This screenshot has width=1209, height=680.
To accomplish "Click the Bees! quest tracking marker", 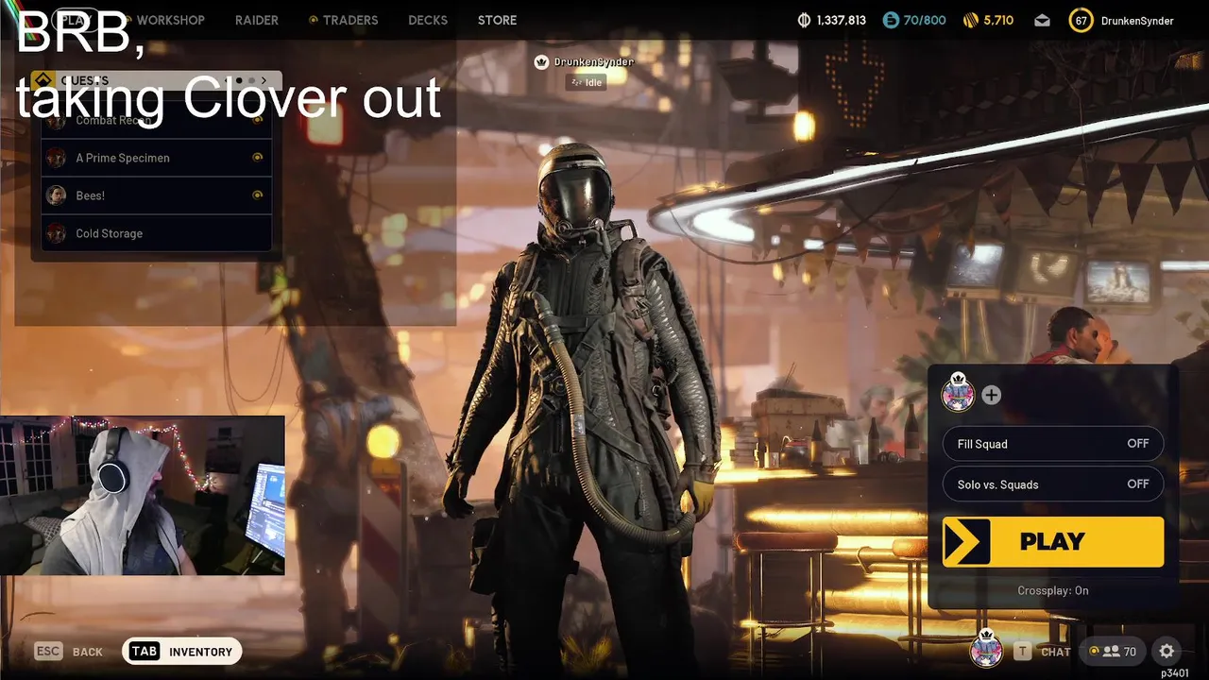I will [x=257, y=195].
